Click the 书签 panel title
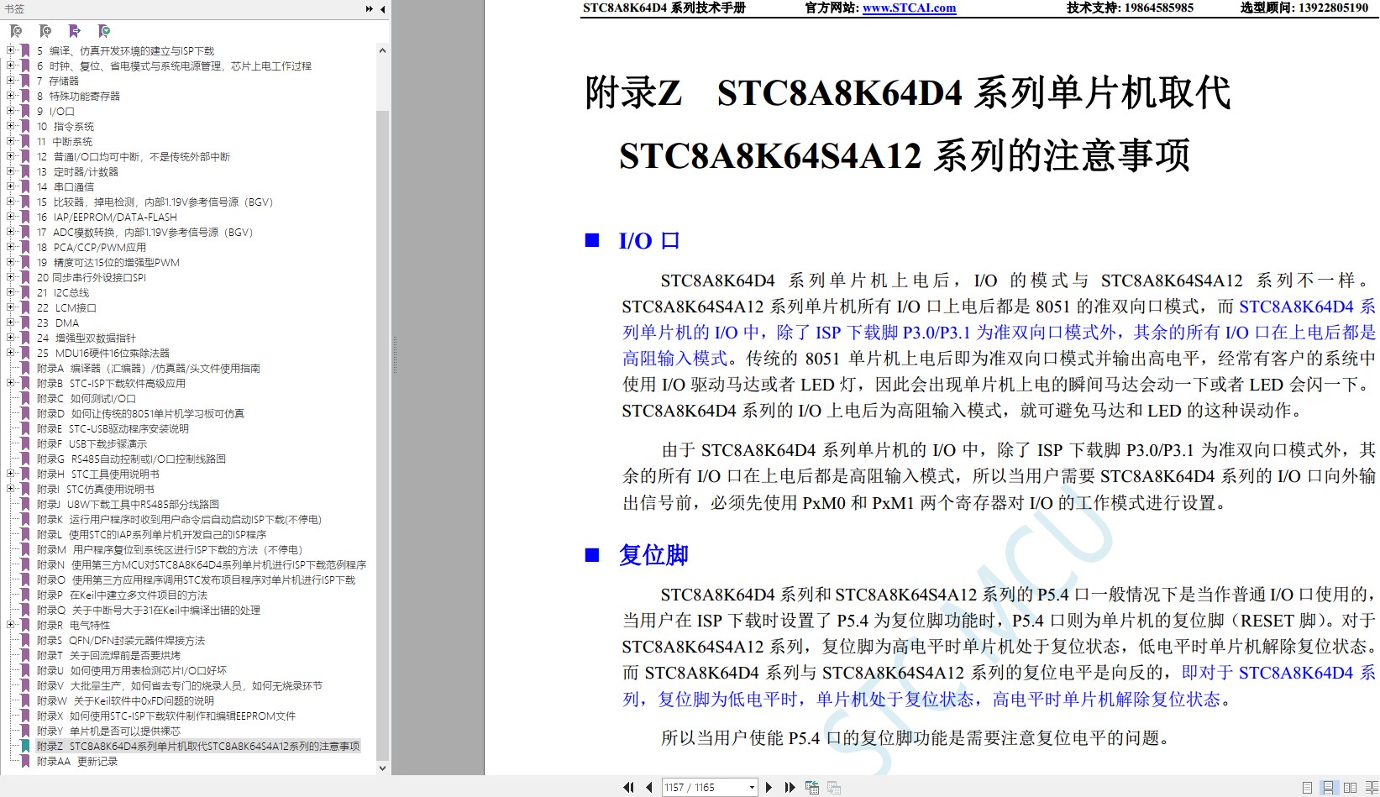The image size is (1380, 797). 14,9
